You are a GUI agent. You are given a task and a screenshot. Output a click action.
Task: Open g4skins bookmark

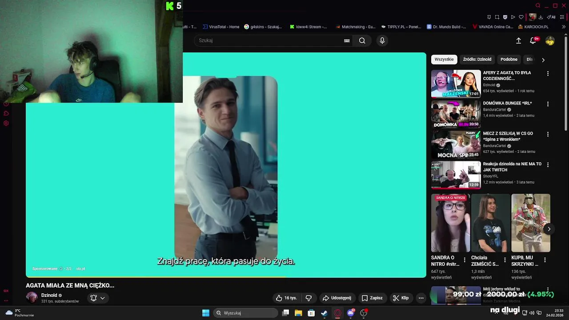point(263,27)
